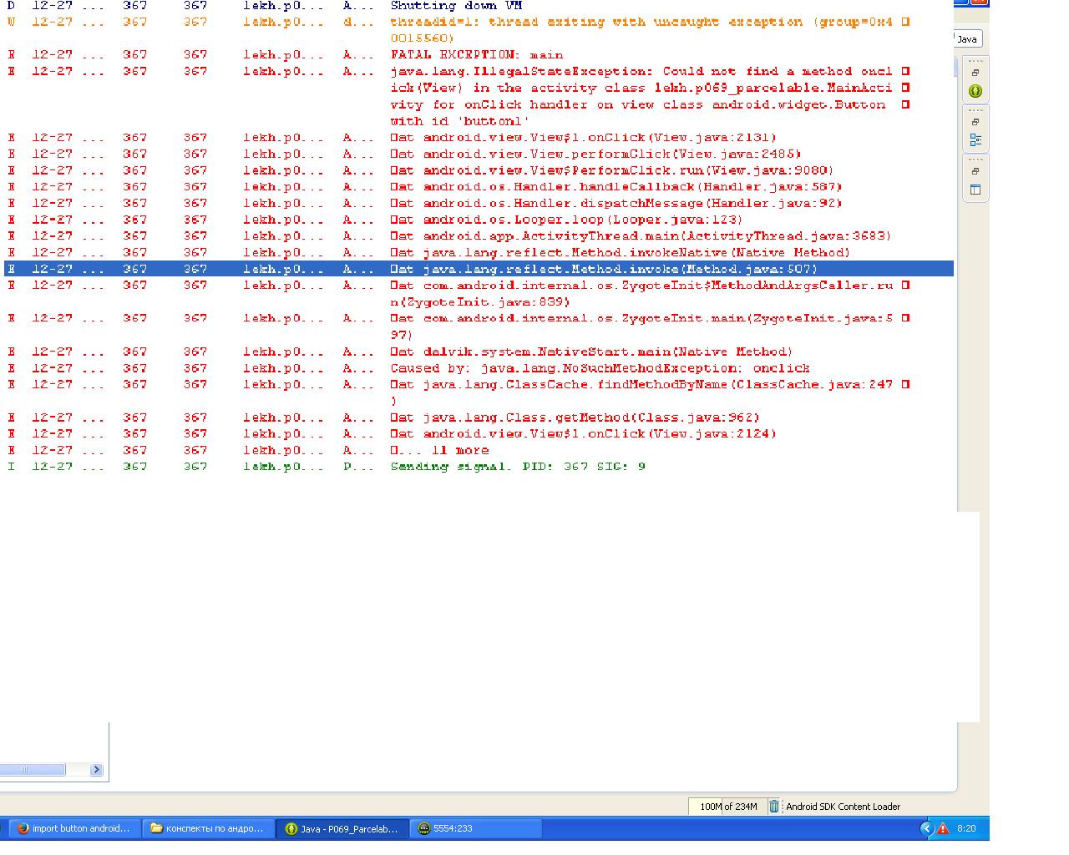Screen dimensions: 1069x855
Task: Select the Handler.dispatchMessage(Handler.java:92) row
Action: (479, 203)
